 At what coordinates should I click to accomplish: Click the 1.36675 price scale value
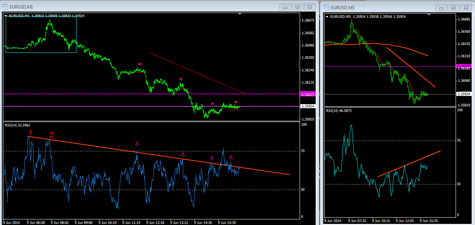(308, 21)
